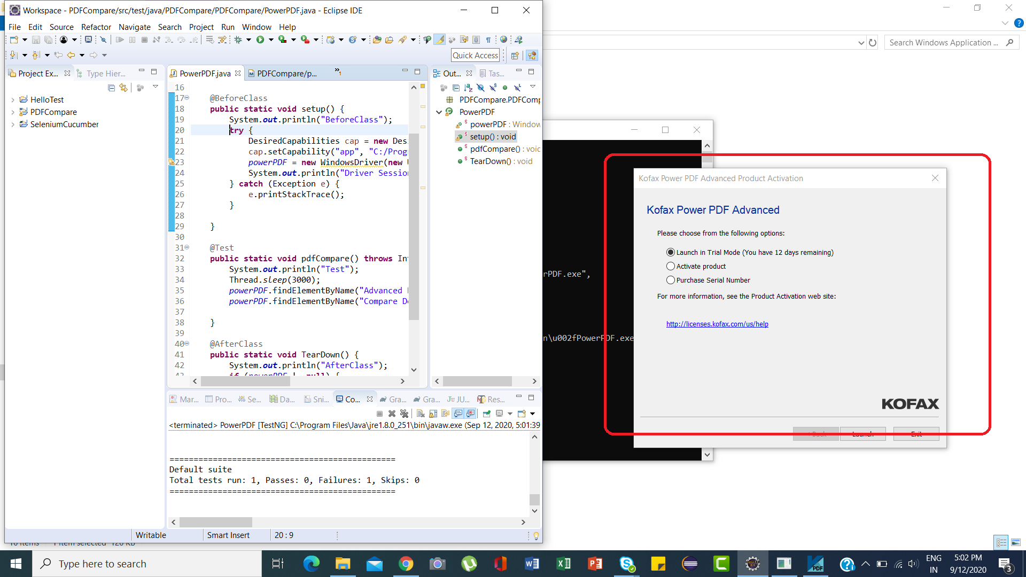Pin the Console view
Screen dimensions: 1026x577
[x=486, y=413]
